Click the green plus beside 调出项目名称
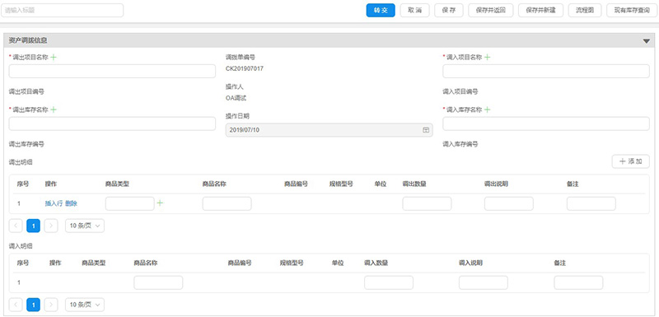 pyautogui.click(x=54, y=58)
